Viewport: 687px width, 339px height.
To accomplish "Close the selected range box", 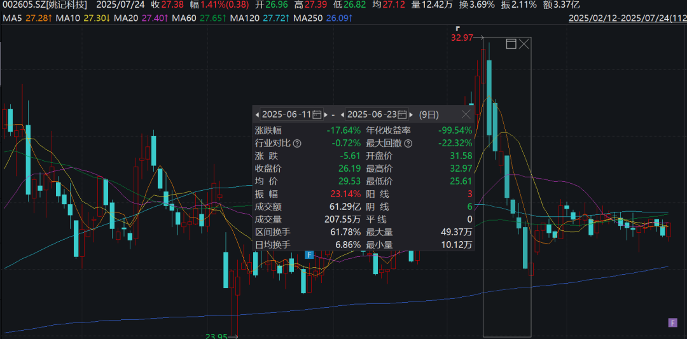I will pos(524,44).
